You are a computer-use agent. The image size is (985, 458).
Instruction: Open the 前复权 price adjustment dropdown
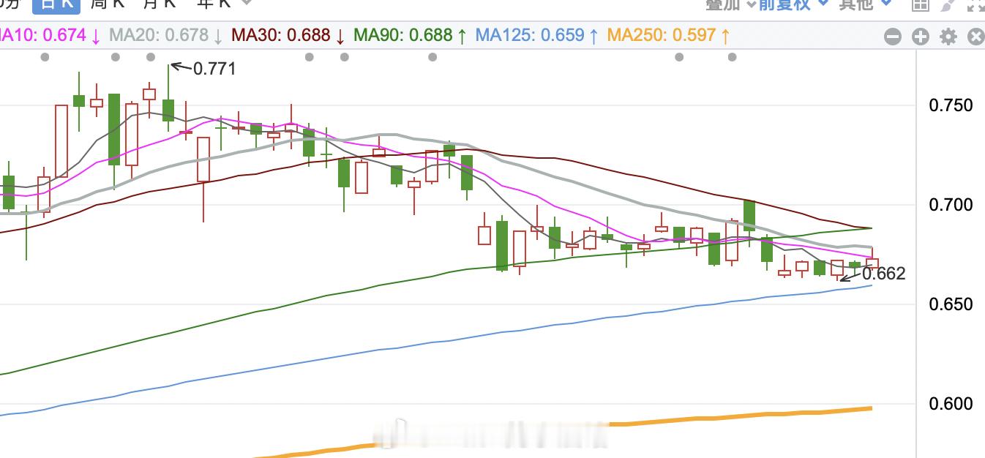(x=793, y=4)
